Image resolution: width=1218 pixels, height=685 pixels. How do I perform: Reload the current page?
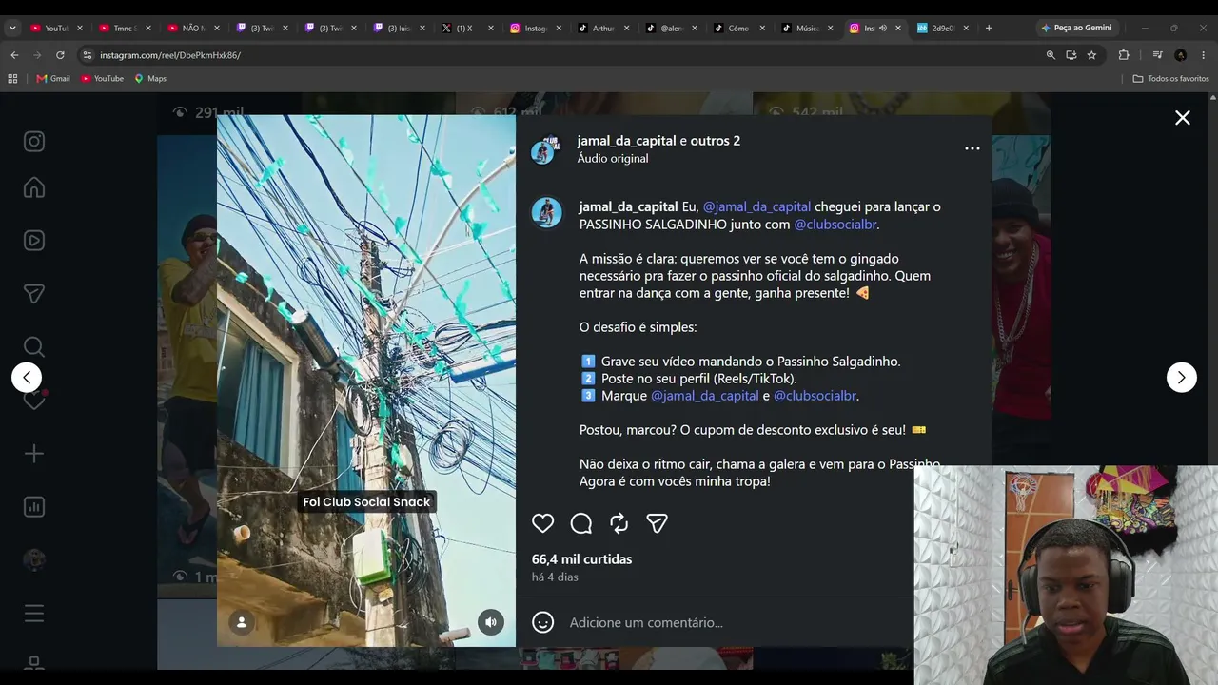[60, 55]
